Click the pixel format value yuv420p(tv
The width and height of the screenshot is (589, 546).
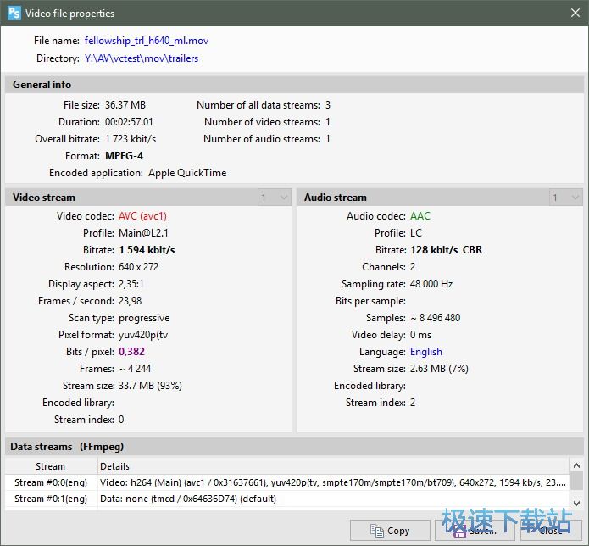pyautogui.click(x=143, y=335)
